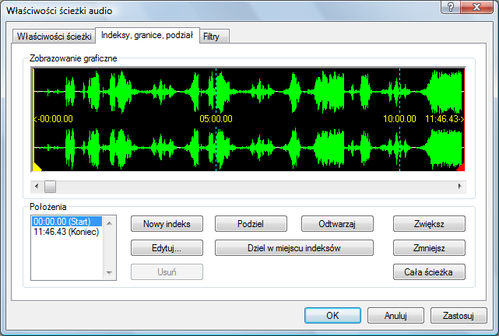Click the Nowy indeks button
This screenshot has height=336, width=499.
(x=167, y=224)
